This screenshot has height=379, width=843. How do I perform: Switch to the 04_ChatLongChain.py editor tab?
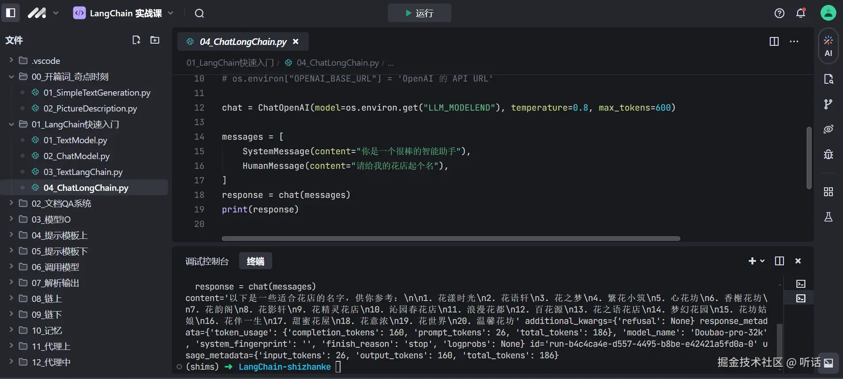[243, 41]
